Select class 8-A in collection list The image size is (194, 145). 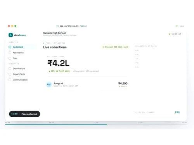click(137, 67)
